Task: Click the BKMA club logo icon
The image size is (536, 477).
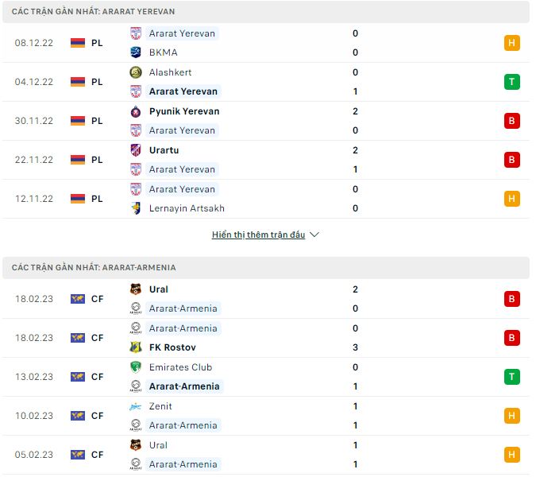Action: (x=136, y=52)
